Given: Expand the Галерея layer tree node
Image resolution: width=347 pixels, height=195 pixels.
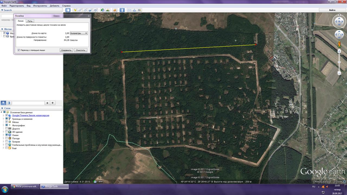Looking at the screenshot, I should point(4,142).
